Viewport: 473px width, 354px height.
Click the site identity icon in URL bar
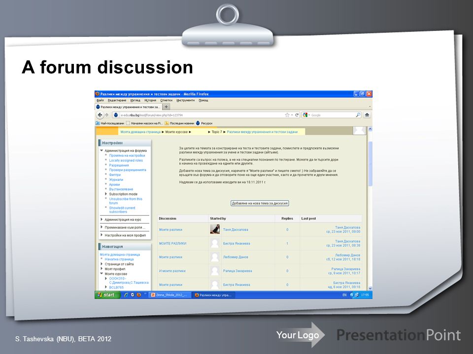click(116, 115)
